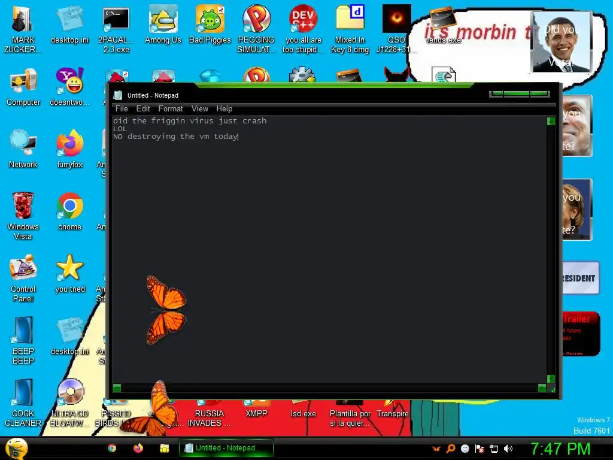The height and width of the screenshot is (460, 613).
Task: Select the 'you tried' star icon
Action: [x=70, y=274]
